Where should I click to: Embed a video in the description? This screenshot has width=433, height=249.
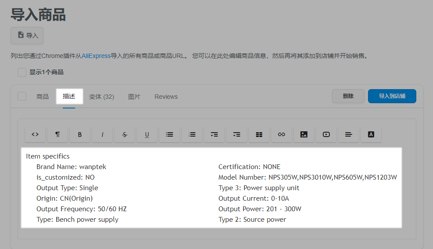point(326,135)
